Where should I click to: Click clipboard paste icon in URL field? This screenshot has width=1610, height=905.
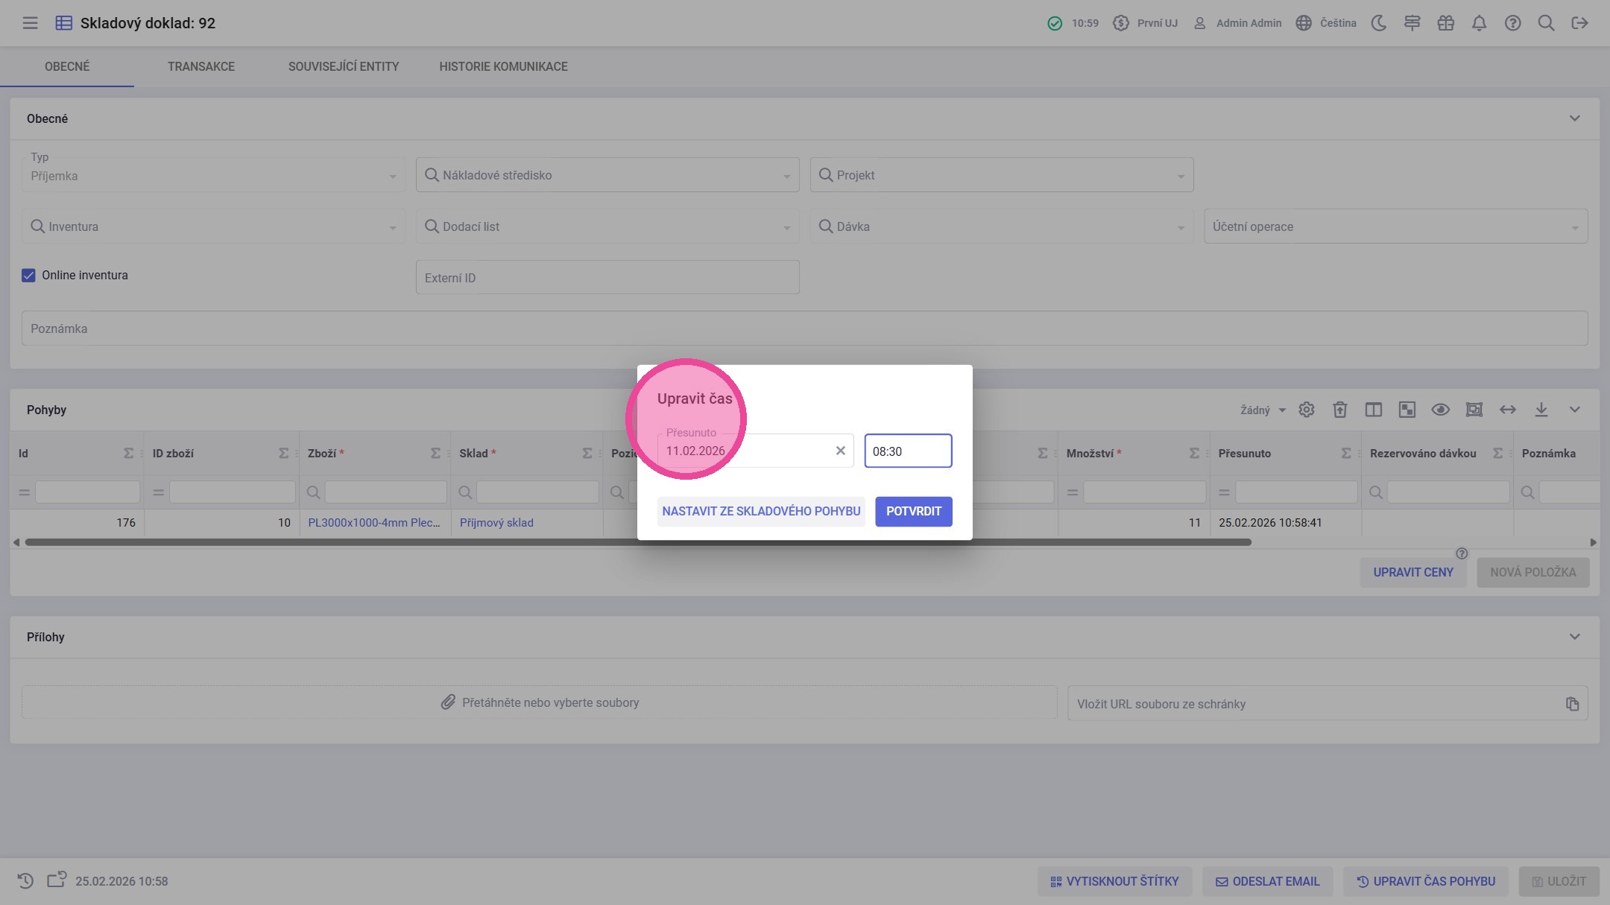tap(1572, 704)
